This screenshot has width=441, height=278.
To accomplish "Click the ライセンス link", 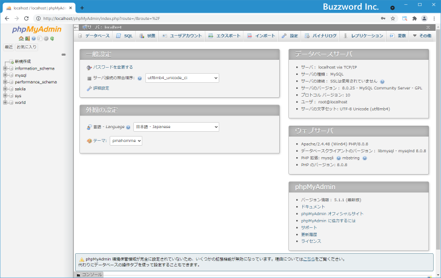I will coord(311,241).
